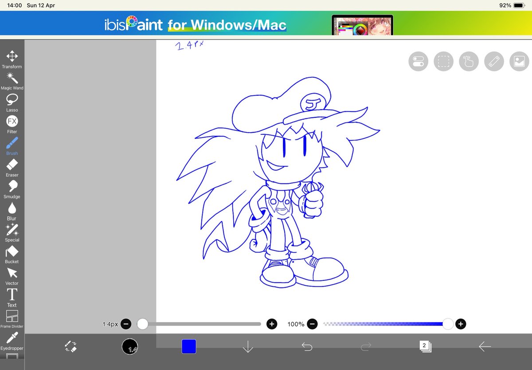
Task: Select the Smudge tool
Action: point(12,189)
